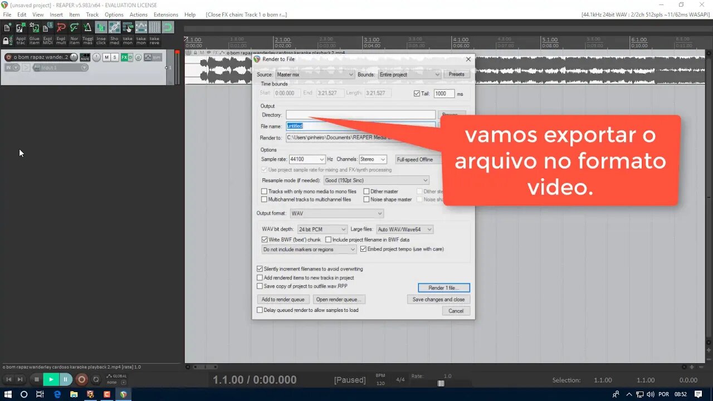Open the Large files dropdown

405,229
